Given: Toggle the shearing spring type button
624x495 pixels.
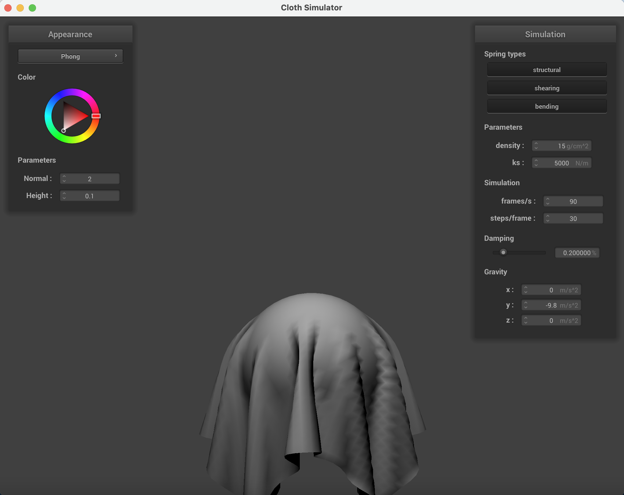Looking at the screenshot, I should coord(546,88).
